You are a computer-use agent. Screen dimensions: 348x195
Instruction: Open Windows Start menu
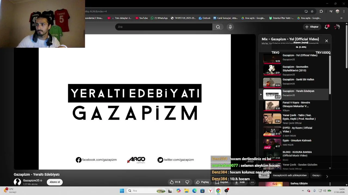tap(122, 191)
